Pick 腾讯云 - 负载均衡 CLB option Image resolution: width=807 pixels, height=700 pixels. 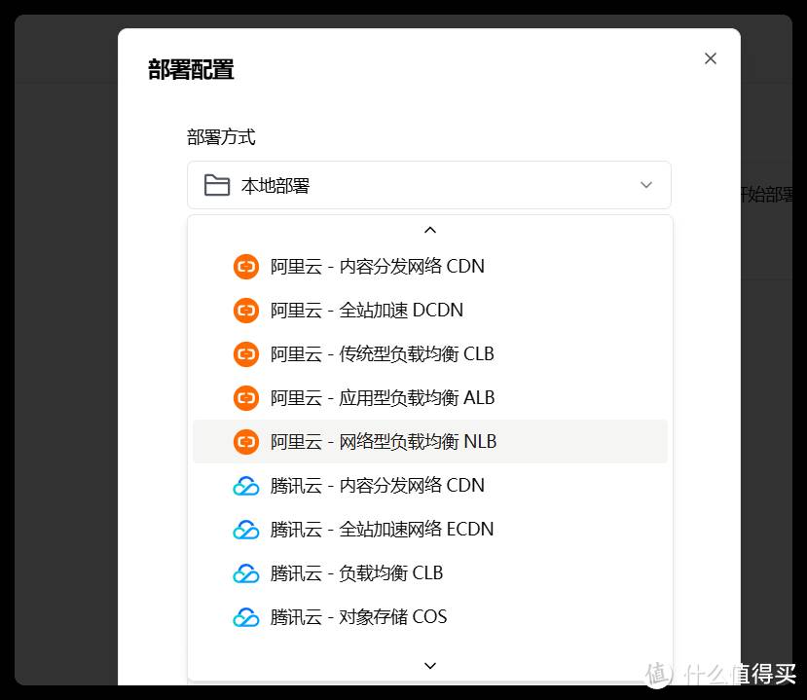429,572
